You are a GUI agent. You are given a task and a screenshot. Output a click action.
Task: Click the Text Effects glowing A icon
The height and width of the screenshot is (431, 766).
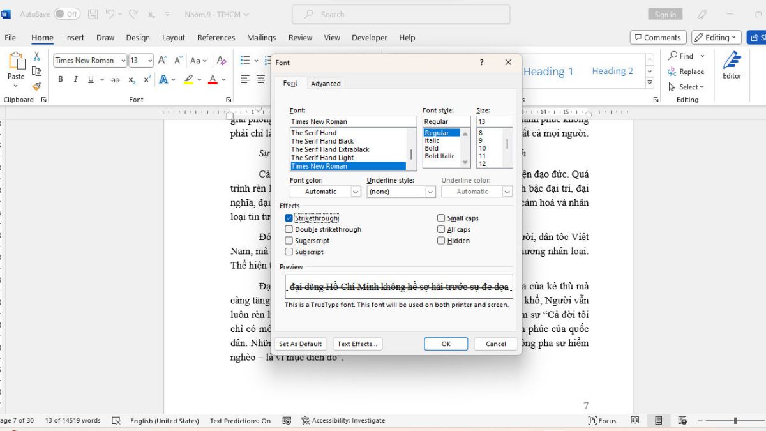pyautogui.click(x=163, y=80)
